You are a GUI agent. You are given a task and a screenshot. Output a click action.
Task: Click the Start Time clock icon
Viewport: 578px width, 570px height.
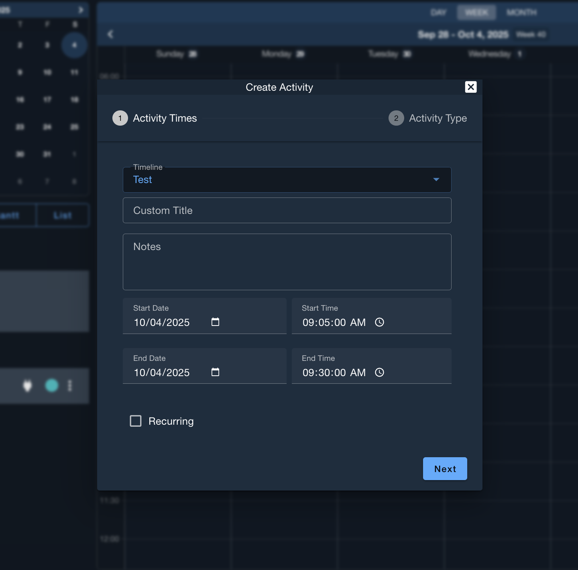pos(379,322)
